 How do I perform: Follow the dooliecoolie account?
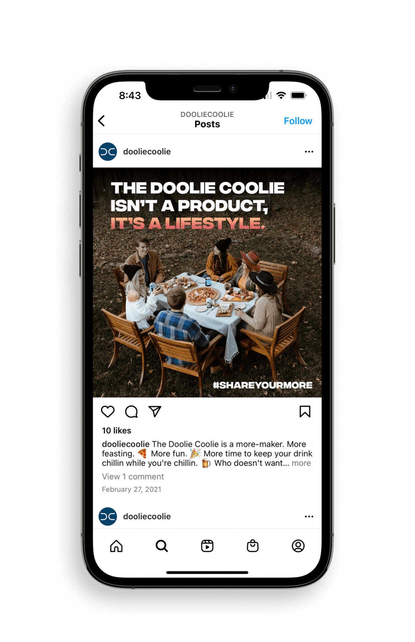[x=298, y=121]
